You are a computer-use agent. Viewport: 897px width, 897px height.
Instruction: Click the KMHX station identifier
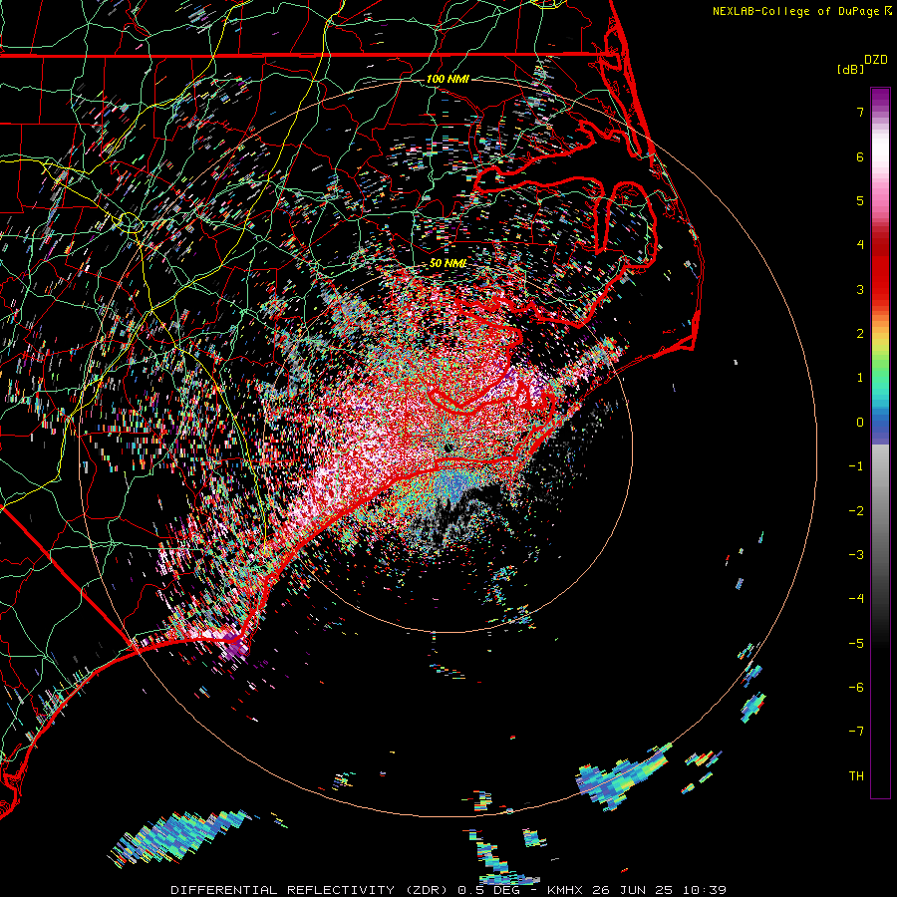pyautogui.click(x=565, y=890)
